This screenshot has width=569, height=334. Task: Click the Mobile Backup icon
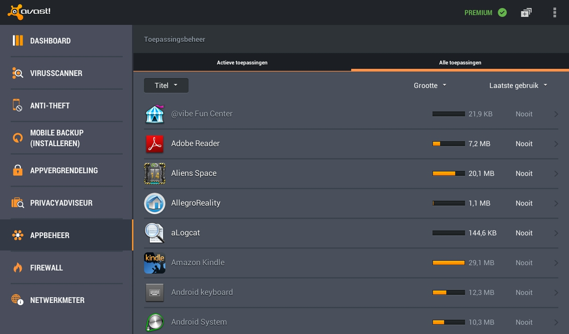tap(18, 138)
